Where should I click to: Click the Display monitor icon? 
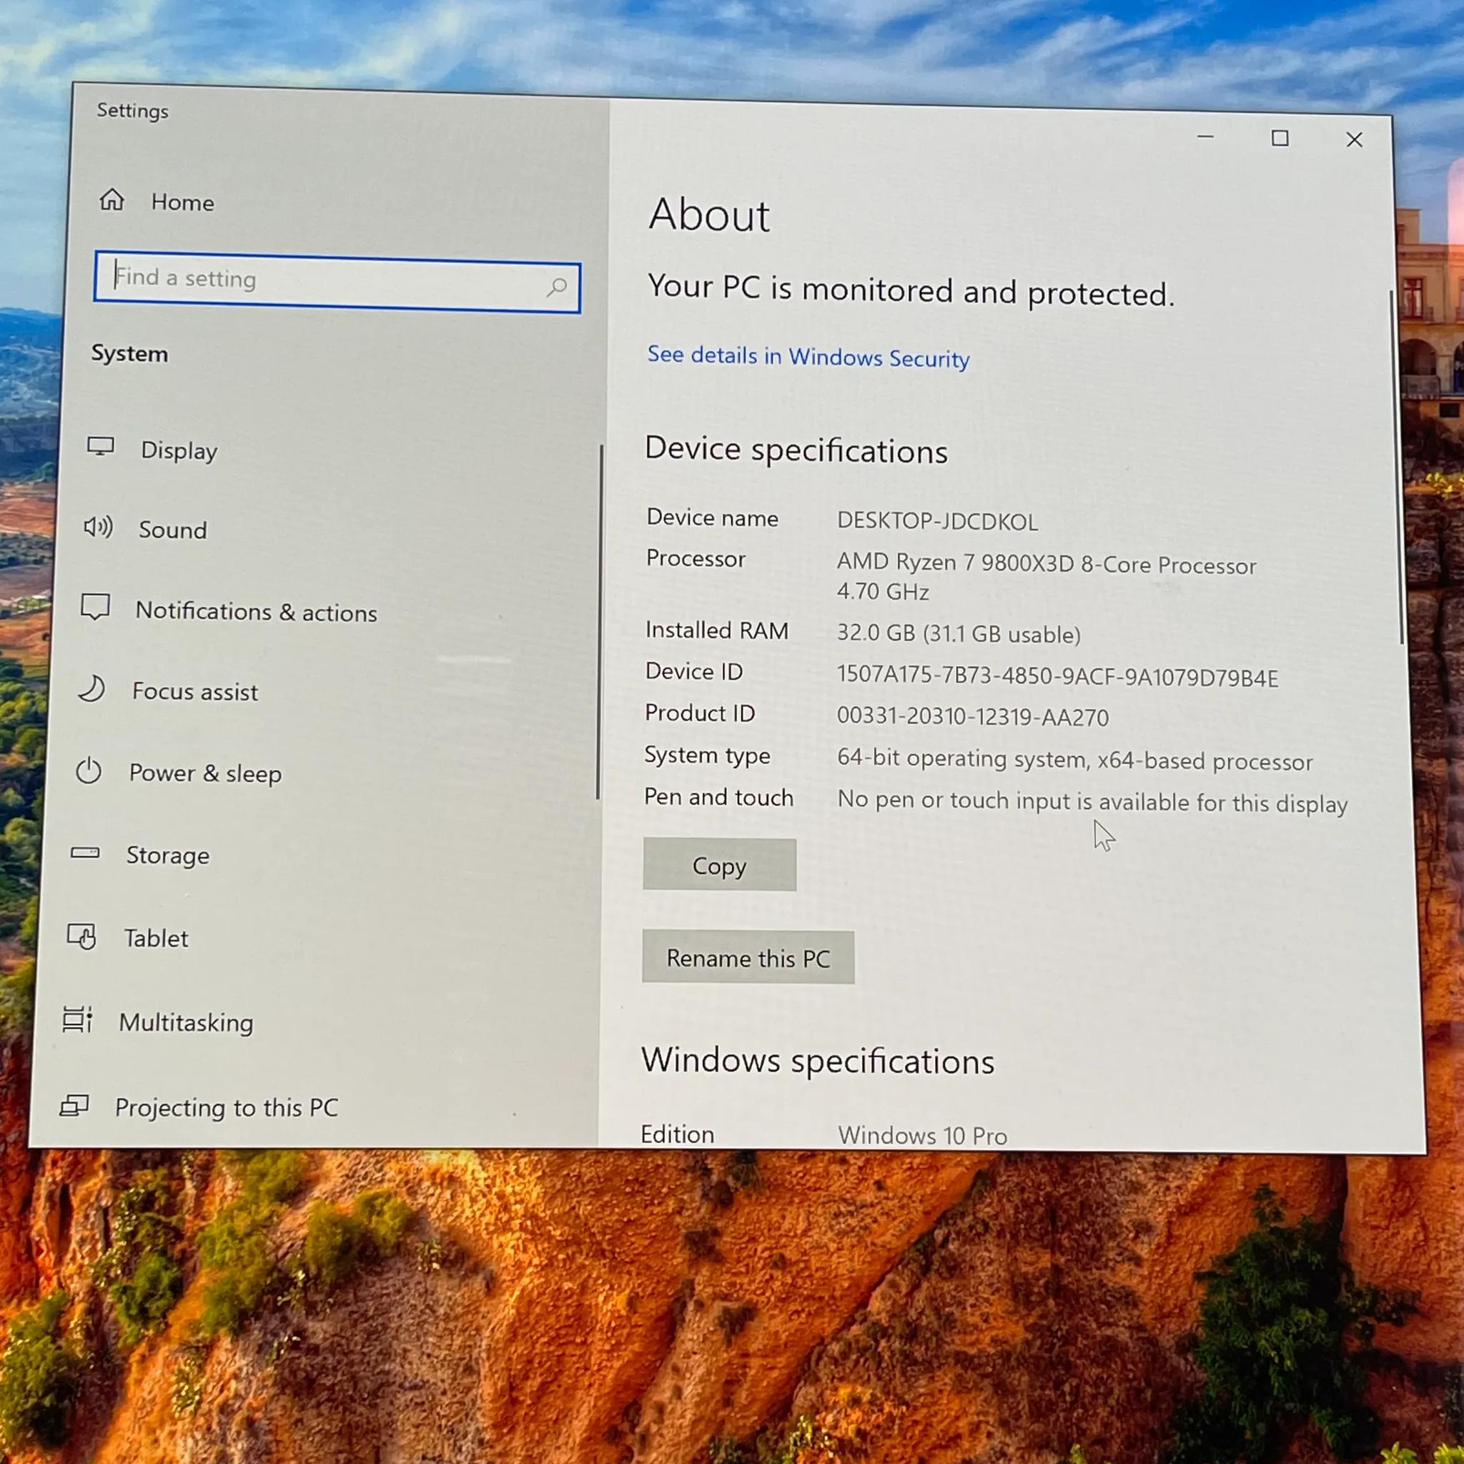101,447
